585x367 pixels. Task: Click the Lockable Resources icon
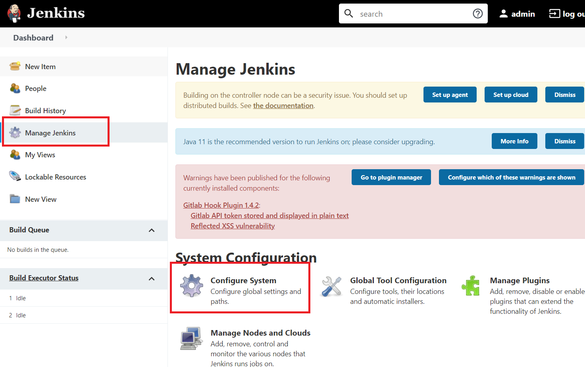pos(15,177)
